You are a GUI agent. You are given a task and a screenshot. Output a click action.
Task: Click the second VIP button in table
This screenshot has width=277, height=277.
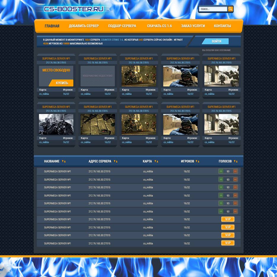click(x=228, y=227)
